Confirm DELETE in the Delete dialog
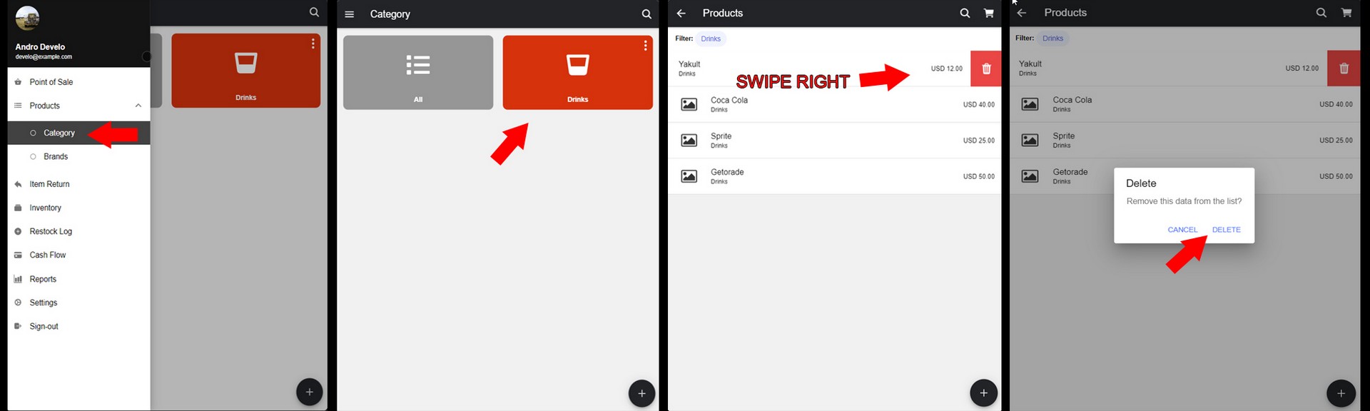The image size is (1370, 411). tap(1226, 230)
